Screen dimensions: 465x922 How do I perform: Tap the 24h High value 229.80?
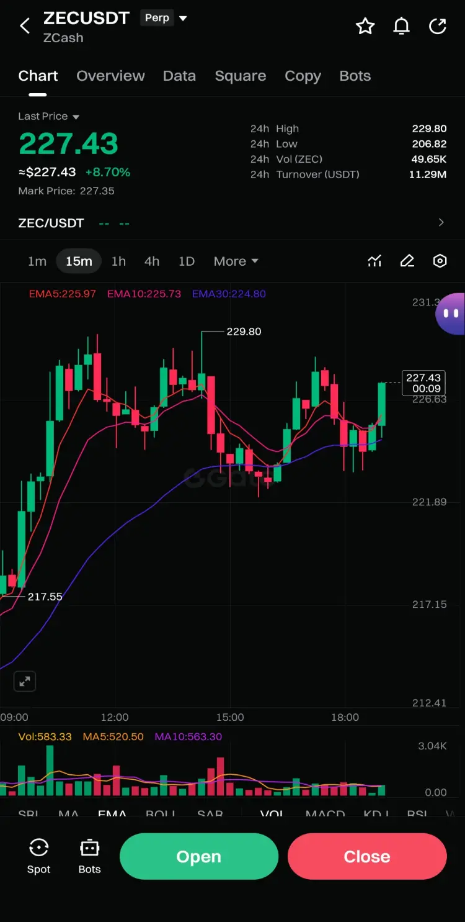[x=429, y=129]
